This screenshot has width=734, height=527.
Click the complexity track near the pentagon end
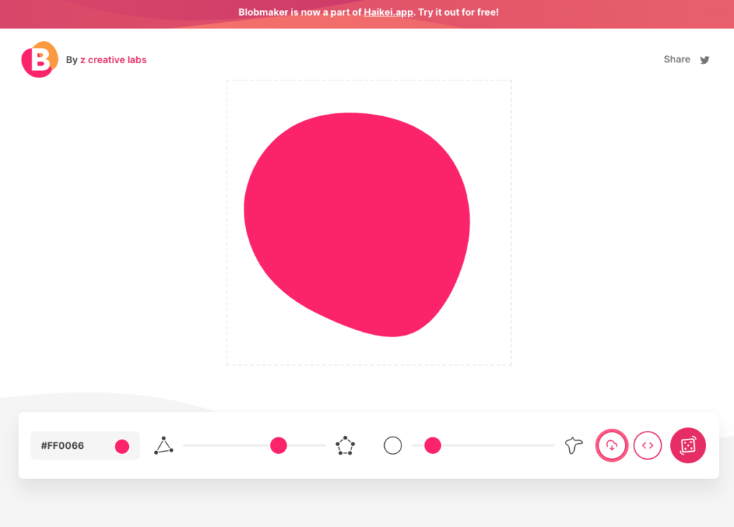315,446
